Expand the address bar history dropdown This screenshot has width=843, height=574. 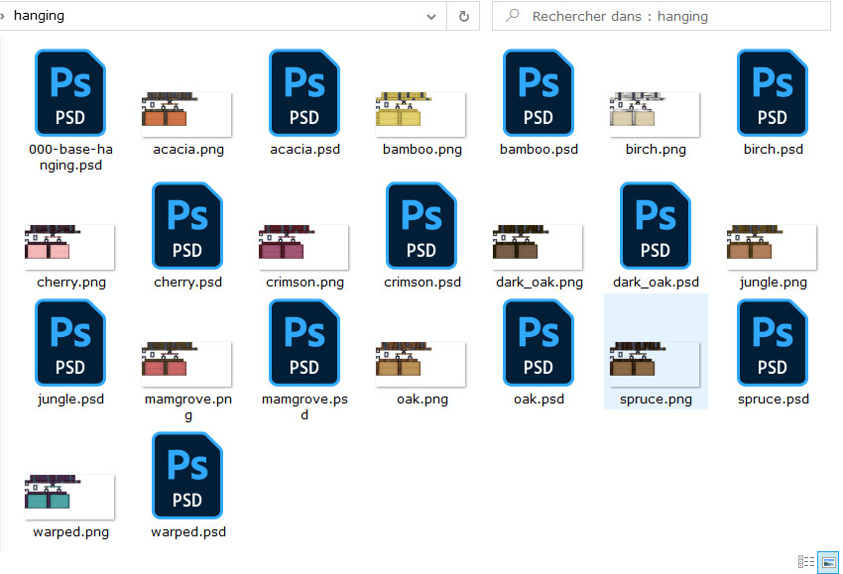point(430,17)
